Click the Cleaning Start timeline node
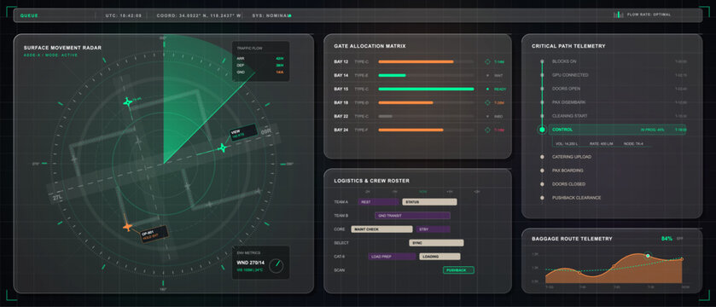The image size is (716, 307). coord(542,116)
